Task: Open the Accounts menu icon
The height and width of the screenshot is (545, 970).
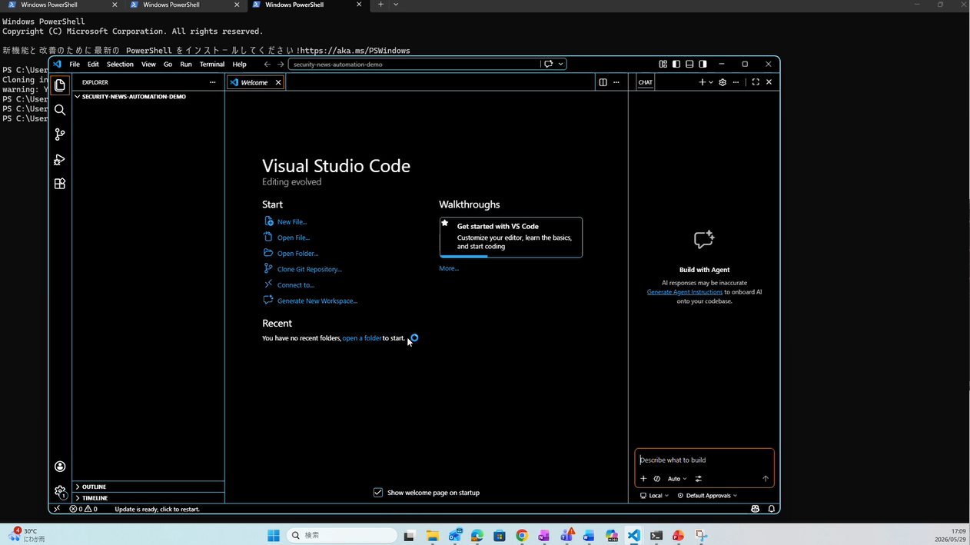Action: click(x=60, y=467)
